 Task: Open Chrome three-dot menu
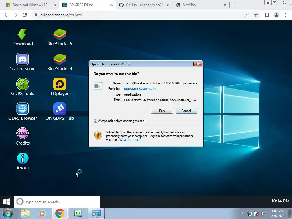pos(286,15)
